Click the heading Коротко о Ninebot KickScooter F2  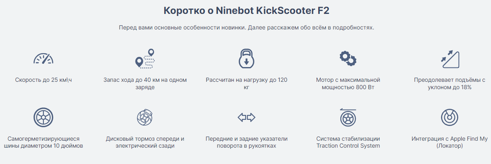point(247,11)
